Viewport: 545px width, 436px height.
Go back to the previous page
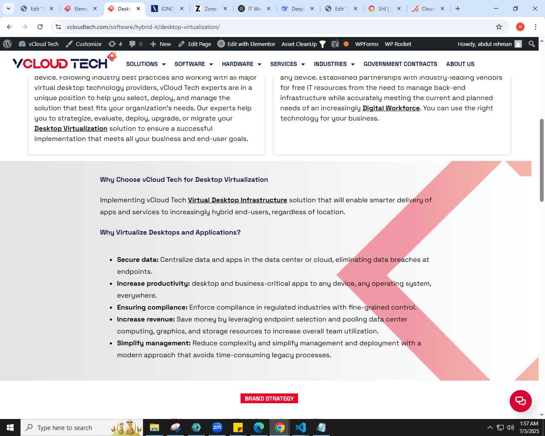[x=10, y=27]
